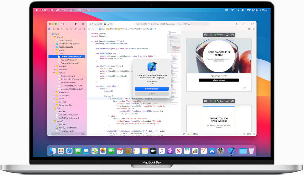The image size is (304, 175).
Task: Stop the running build in Xcode toolbar
Action: 83,24
